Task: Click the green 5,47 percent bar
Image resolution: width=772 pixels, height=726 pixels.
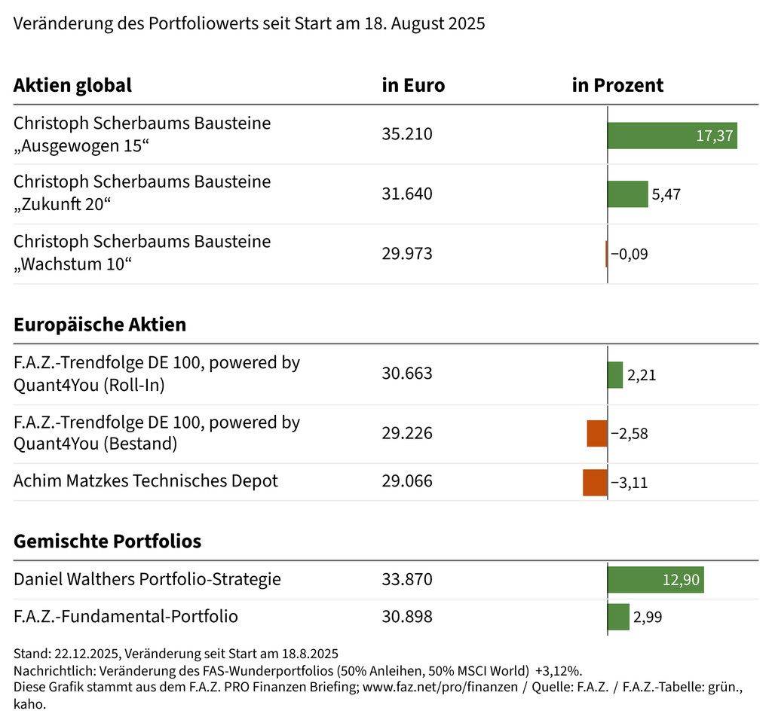Action: point(627,194)
